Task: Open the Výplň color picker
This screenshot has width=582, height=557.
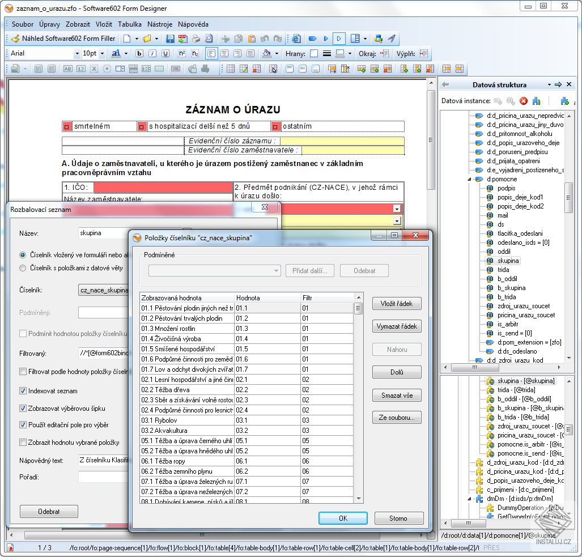Action: click(x=423, y=54)
